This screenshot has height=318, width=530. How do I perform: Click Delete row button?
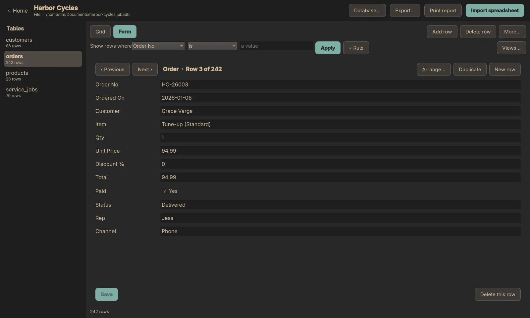(x=478, y=32)
